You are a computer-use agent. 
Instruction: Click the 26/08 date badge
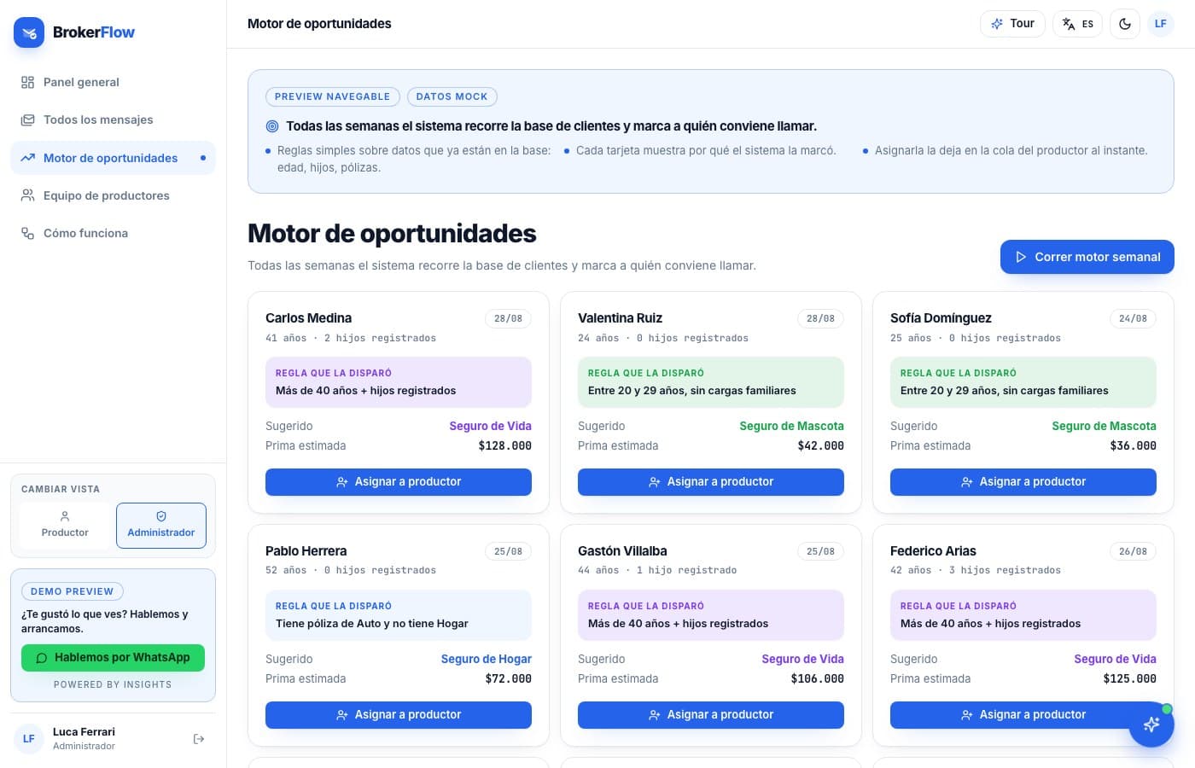(x=1133, y=551)
